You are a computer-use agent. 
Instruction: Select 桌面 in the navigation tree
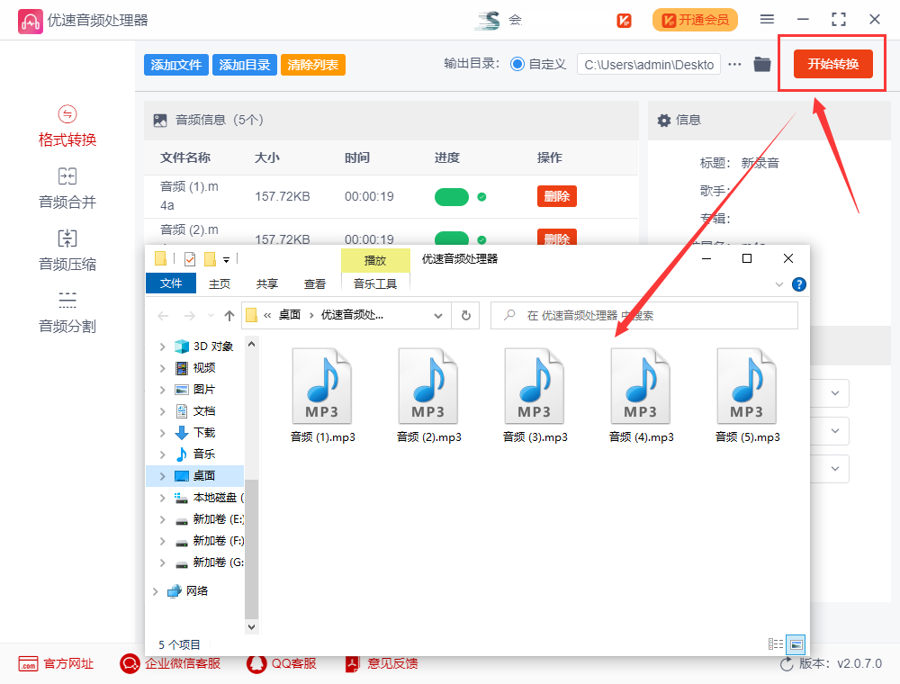pyautogui.click(x=203, y=476)
